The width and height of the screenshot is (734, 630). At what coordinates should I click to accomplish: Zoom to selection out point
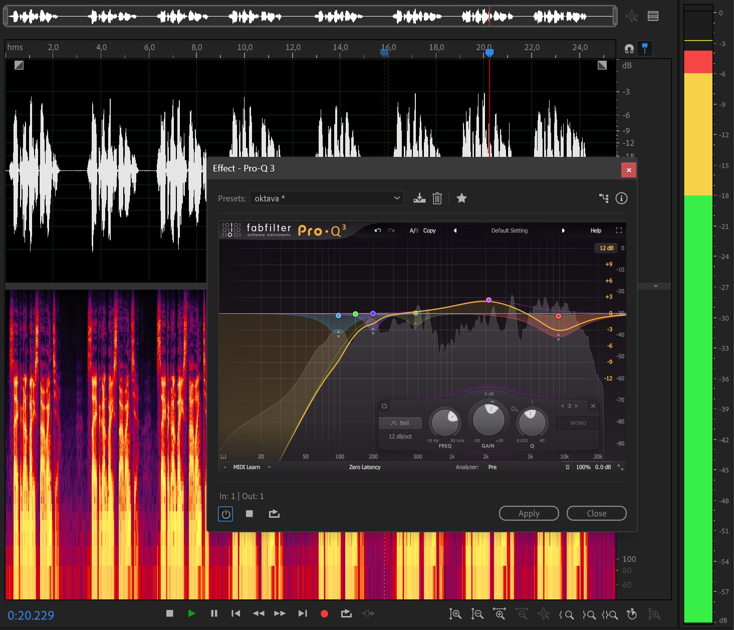(589, 614)
